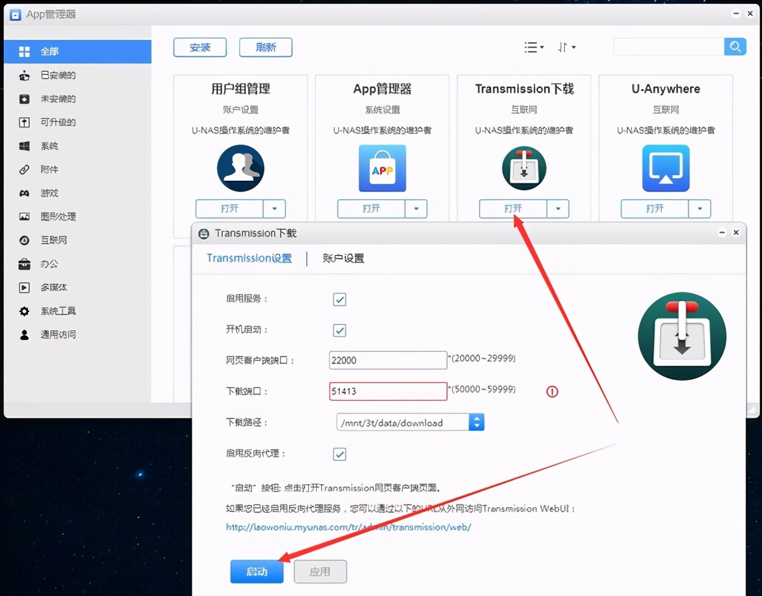The image size is (762, 596).
Task: Click the 用户组管理 users icon
Action: 240,168
